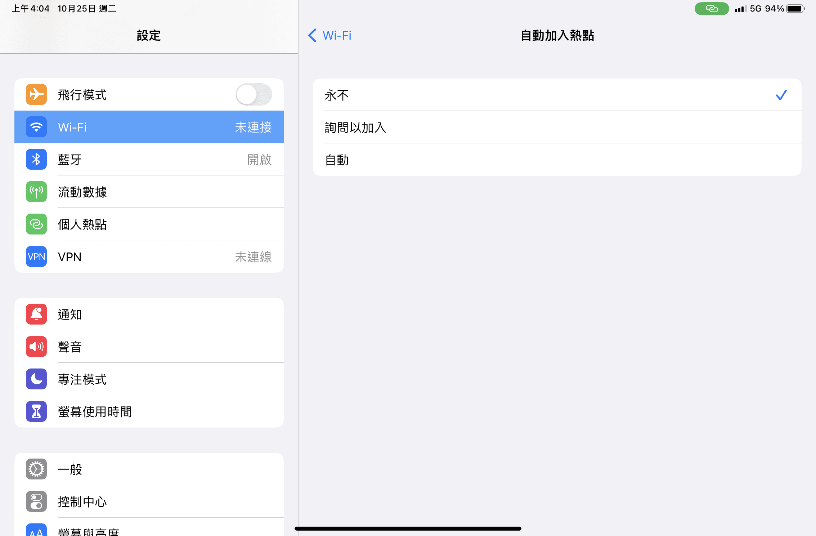
Task: Open the Focus mode moon icon
Action: (36, 379)
